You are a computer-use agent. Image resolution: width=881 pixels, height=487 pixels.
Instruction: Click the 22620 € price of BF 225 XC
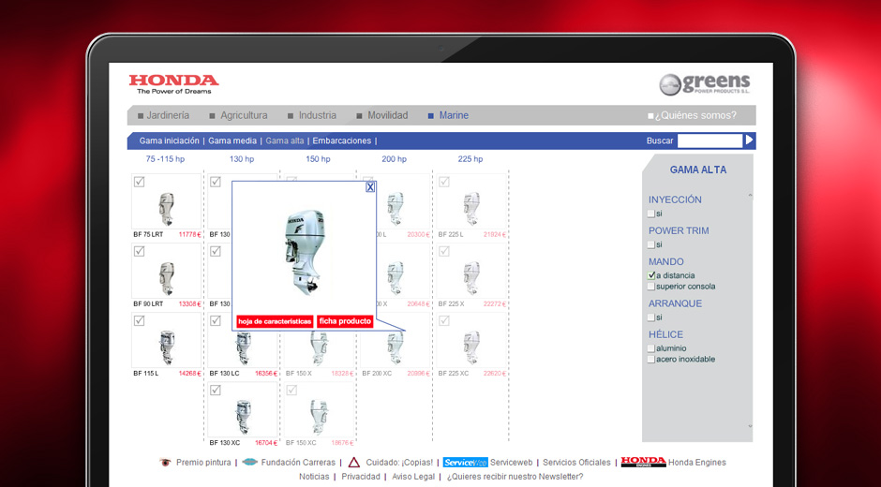click(x=495, y=373)
